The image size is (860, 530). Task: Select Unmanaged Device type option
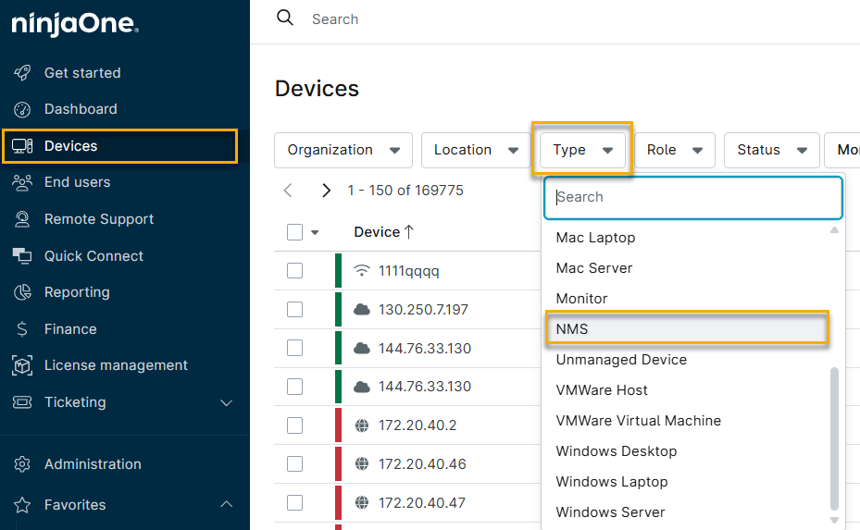coord(686,360)
